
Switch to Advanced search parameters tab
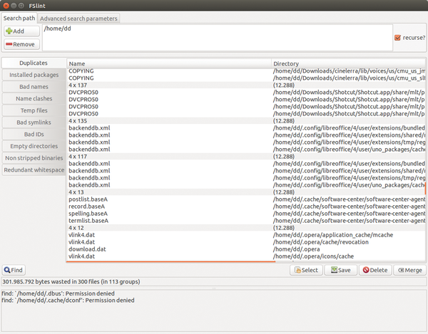[78, 18]
